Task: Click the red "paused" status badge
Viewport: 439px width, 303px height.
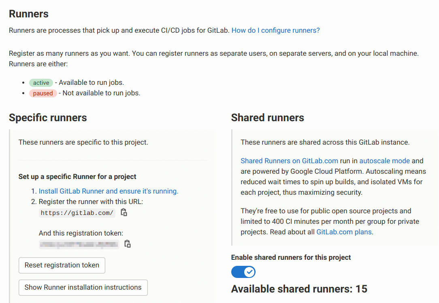Action: [43, 93]
